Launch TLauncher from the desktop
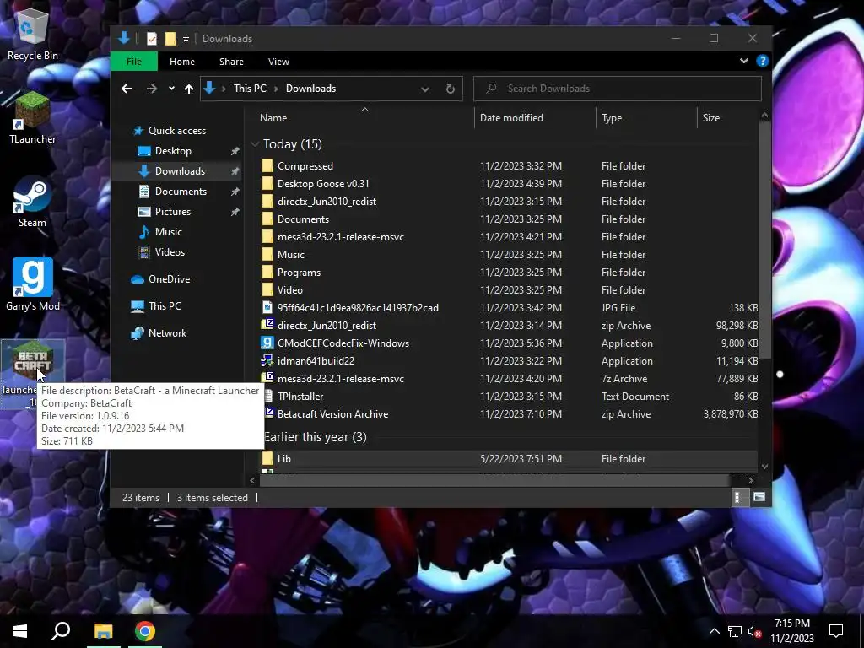 (x=33, y=118)
